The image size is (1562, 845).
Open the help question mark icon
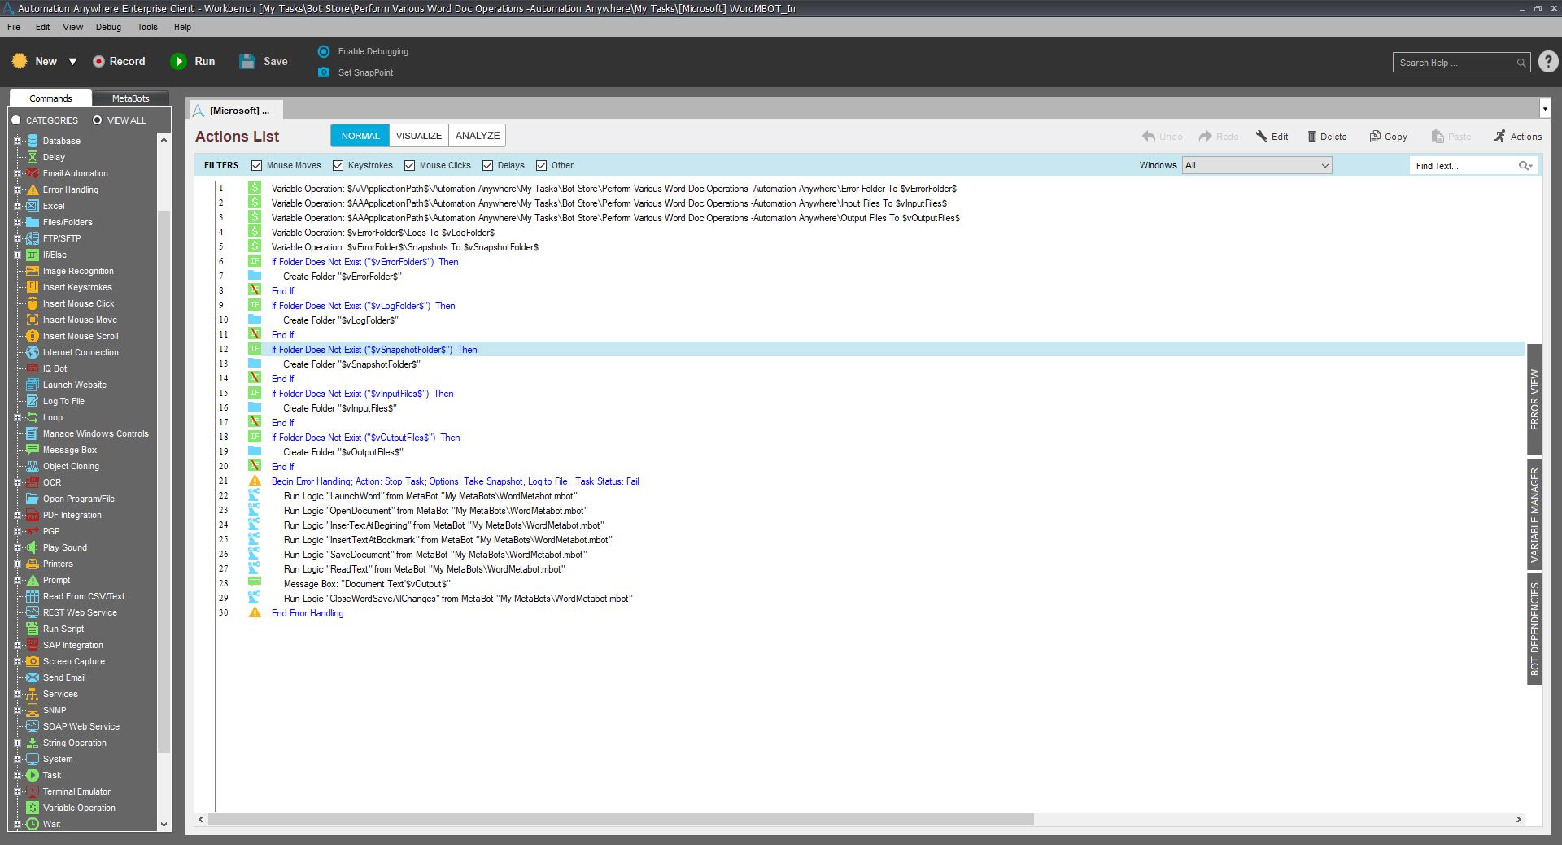point(1548,62)
